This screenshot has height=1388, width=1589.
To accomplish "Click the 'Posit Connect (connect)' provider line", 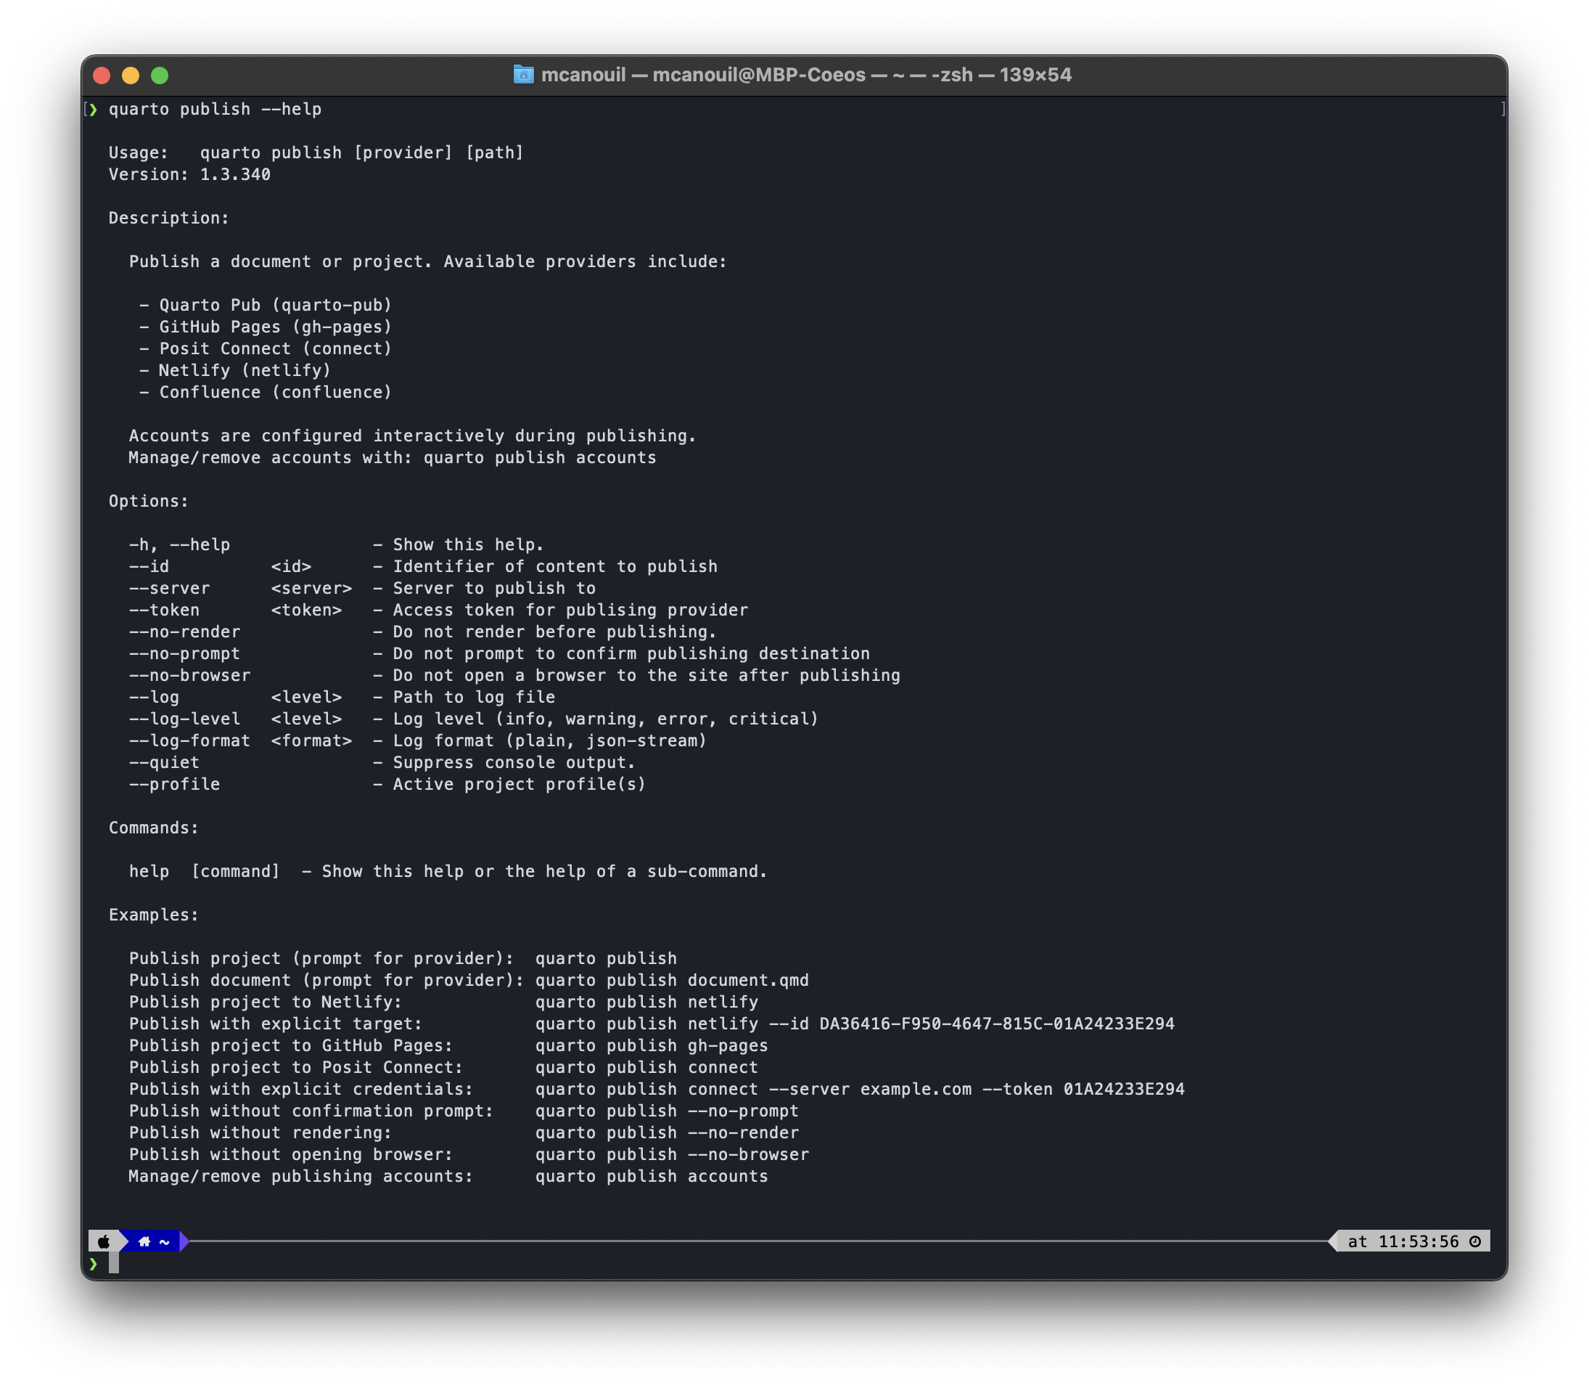I will pos(266,348).
